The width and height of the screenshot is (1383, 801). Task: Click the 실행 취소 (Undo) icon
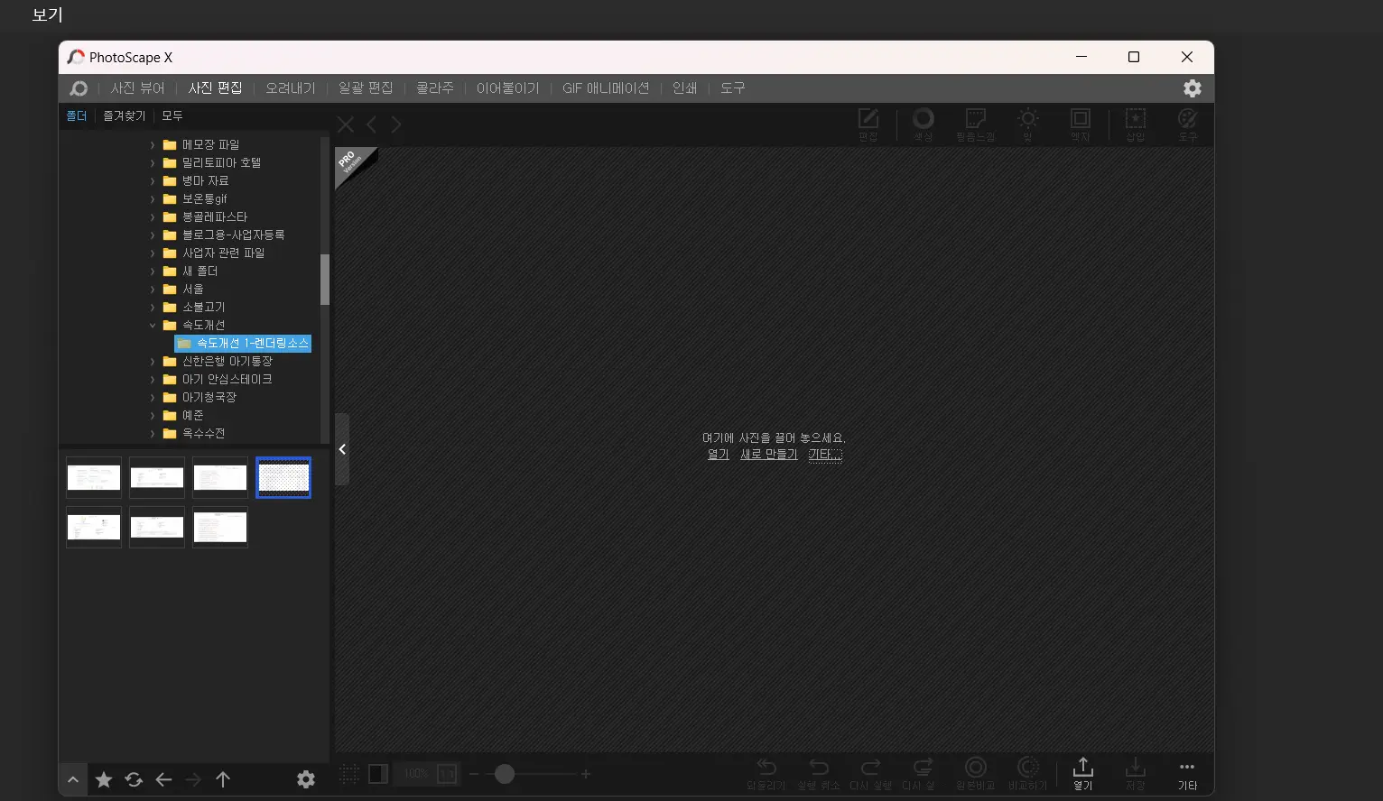point(819,774)
